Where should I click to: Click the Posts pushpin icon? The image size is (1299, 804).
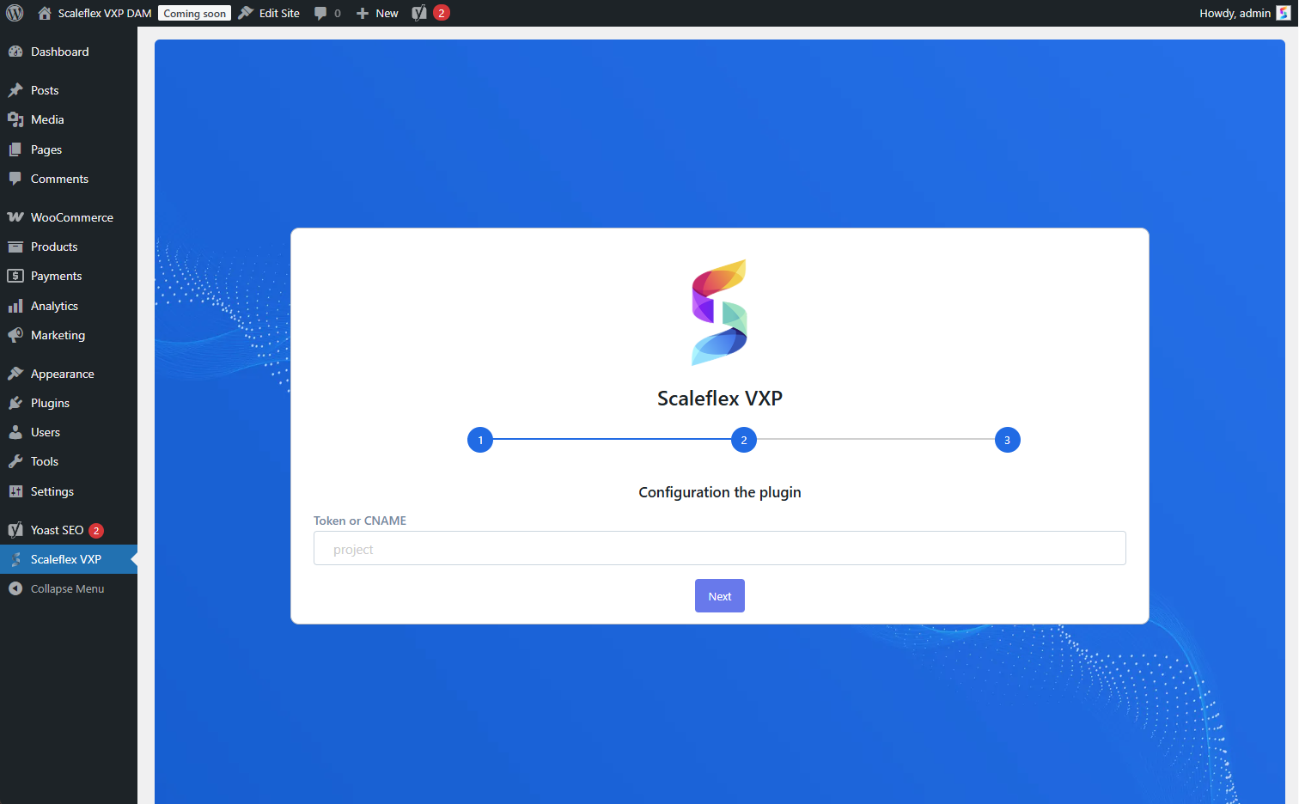tap(15, 90)
